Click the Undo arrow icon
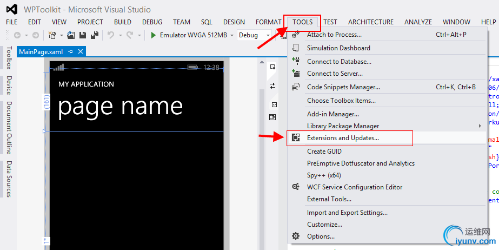Screen dimensions: 499x250 (x=111, y=35)
